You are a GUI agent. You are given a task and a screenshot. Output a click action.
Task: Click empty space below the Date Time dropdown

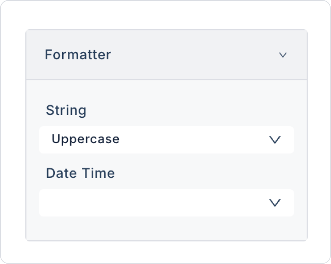click(x=166, y=228)
